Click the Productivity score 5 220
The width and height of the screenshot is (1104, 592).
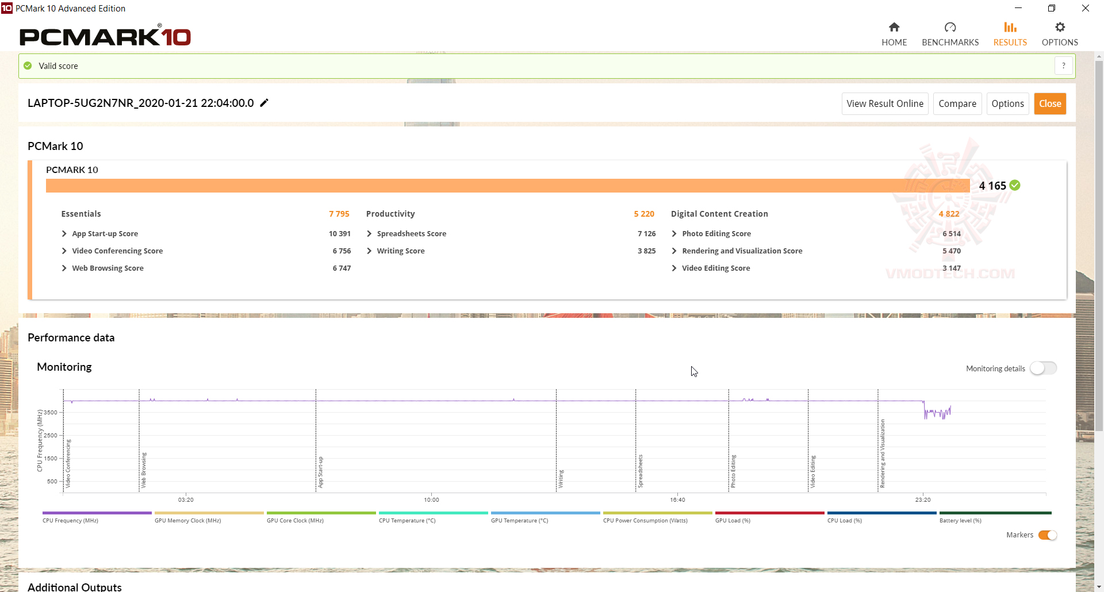(x=644, y=214)
